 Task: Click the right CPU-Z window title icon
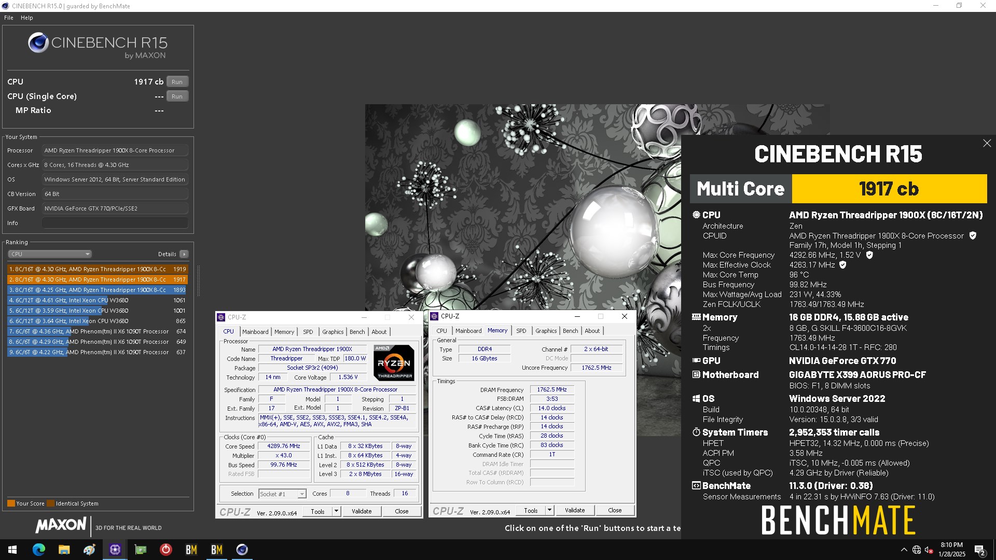435,316
